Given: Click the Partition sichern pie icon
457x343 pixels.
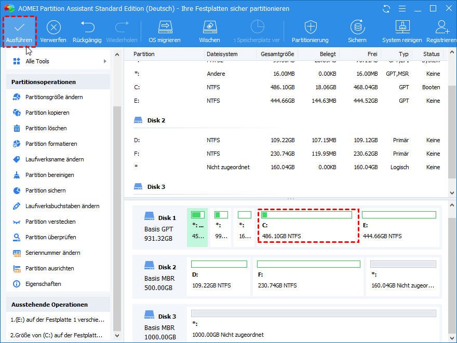Looking at the screenshot, I should 17,190.
